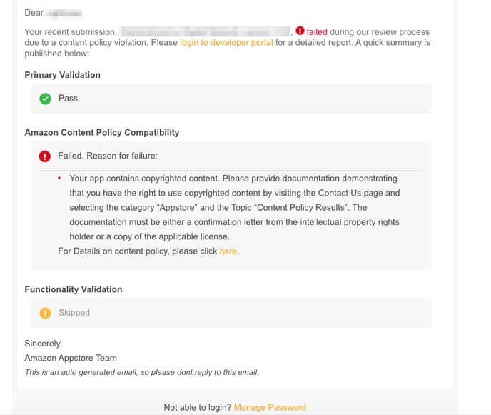
Task: Click the red alert icon before the red 'failed' text
Action: point(300,31)
